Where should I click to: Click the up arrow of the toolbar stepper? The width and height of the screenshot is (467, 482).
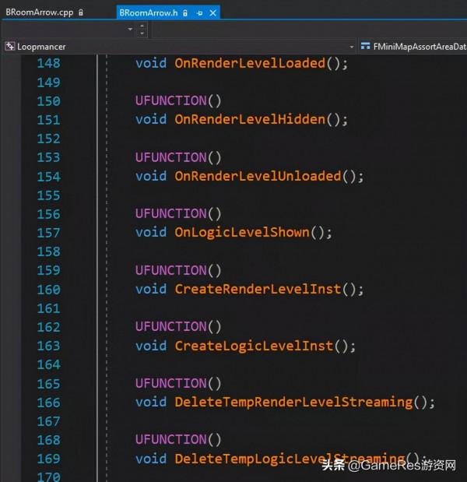tap(141, 26)
